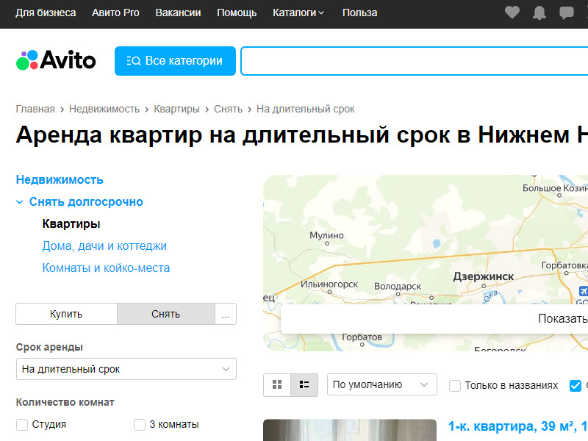Check the 3 комнаты filter
The image size is (588, 441).
pyautogui.click(x=139, y=424)
